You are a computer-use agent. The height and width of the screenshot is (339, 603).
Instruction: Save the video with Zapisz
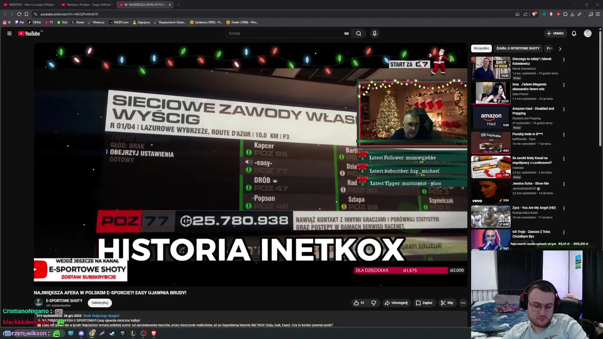click(424, 303)
